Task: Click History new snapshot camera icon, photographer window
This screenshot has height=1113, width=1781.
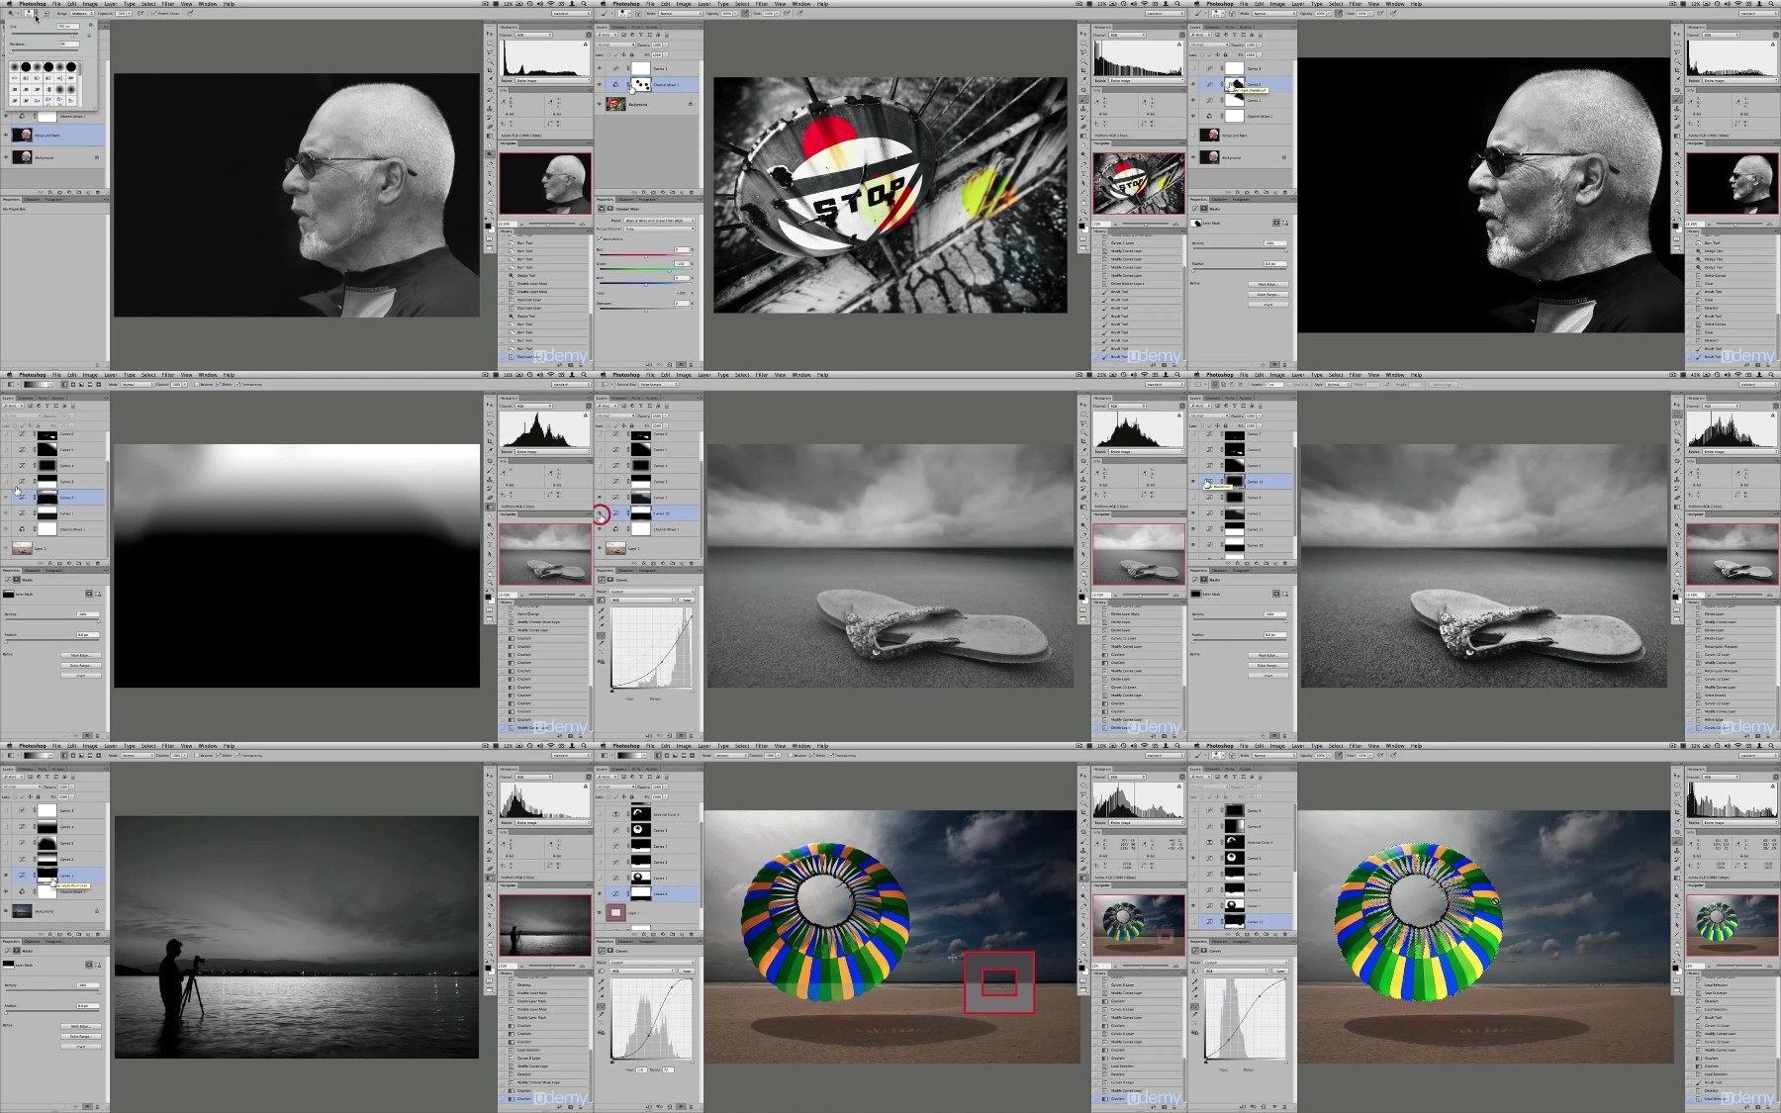Action: click(571, 1107)
